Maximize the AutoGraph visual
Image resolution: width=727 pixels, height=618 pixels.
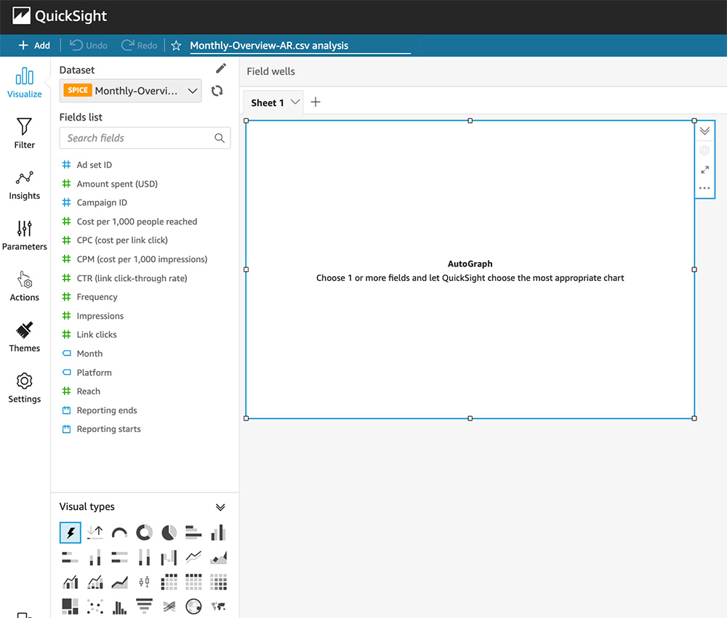(704, 169)
